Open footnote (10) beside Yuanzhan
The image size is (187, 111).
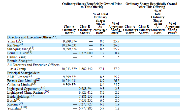coord(24,107)
